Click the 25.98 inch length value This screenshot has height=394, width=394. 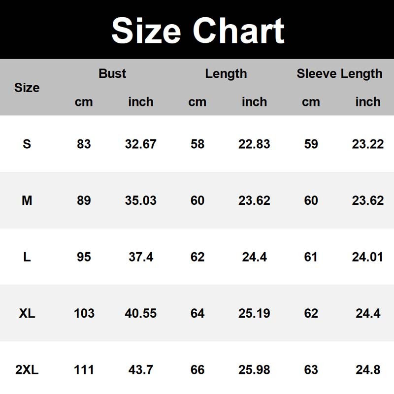pyautogui.click(x=254, y=370)
